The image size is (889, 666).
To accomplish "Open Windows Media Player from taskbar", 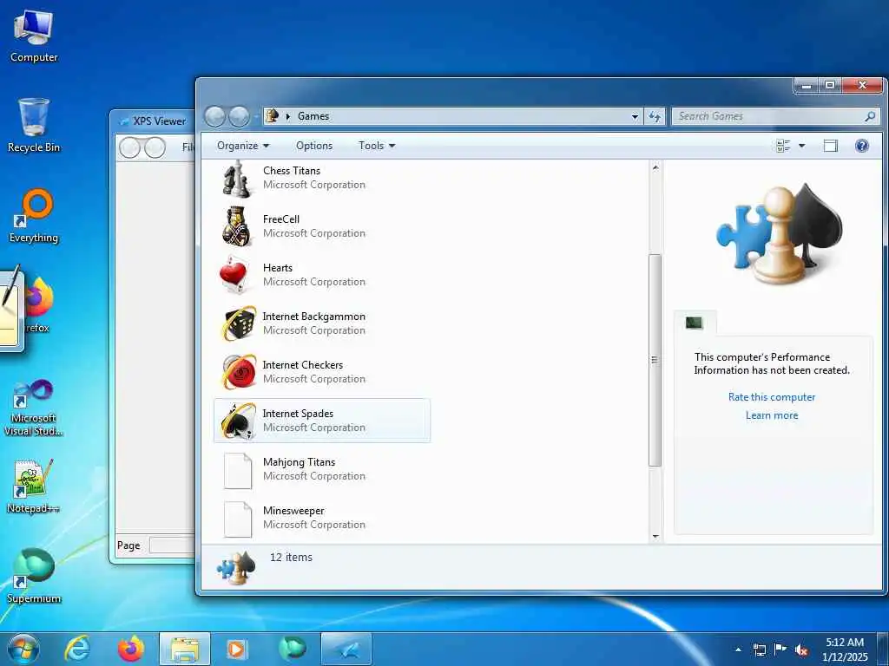I will (x=237, y=649).
